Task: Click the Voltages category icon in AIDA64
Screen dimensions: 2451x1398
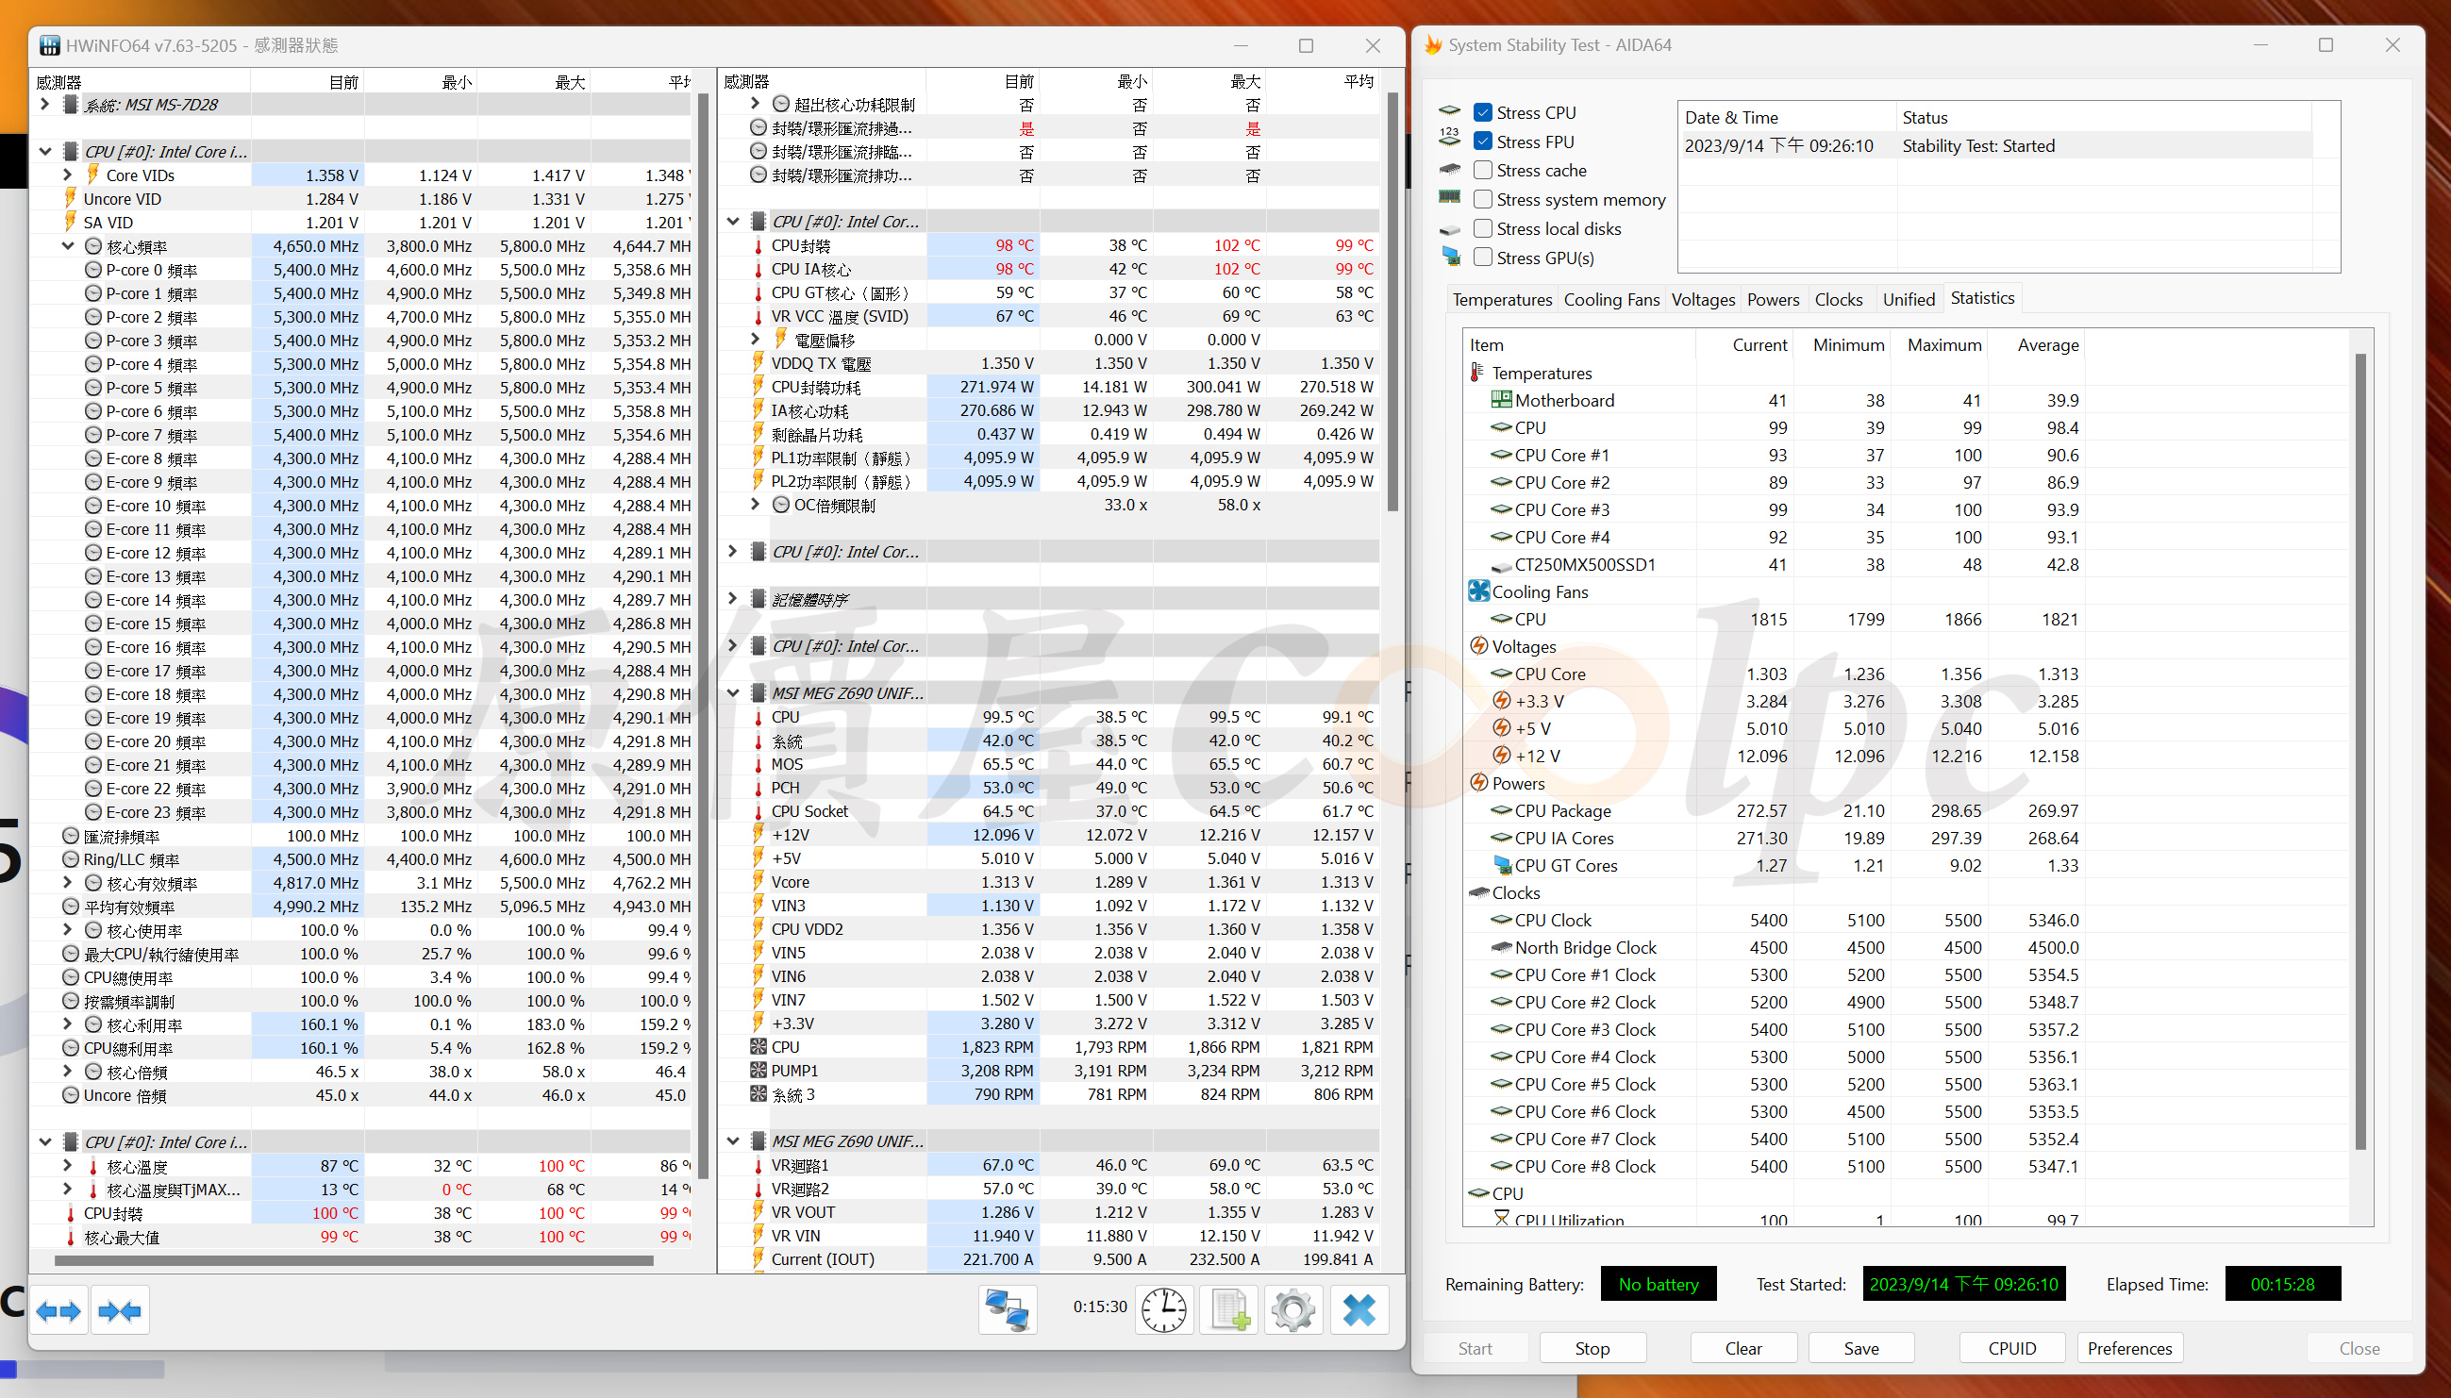Action: click(1478, 646)
